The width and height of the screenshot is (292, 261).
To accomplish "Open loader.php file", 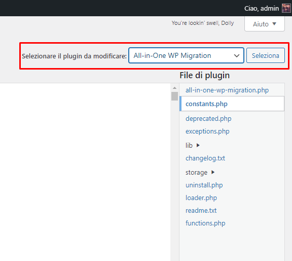I will click(201, 198).
